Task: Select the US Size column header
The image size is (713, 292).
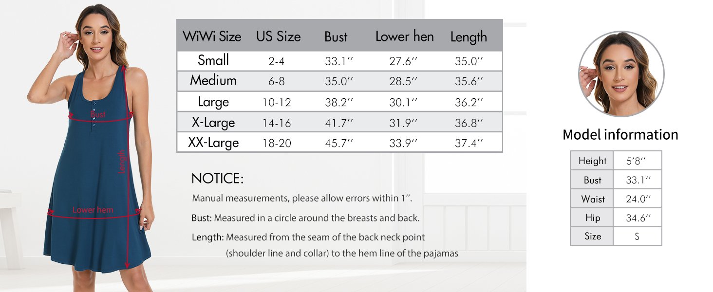Action: click(279, 36)
